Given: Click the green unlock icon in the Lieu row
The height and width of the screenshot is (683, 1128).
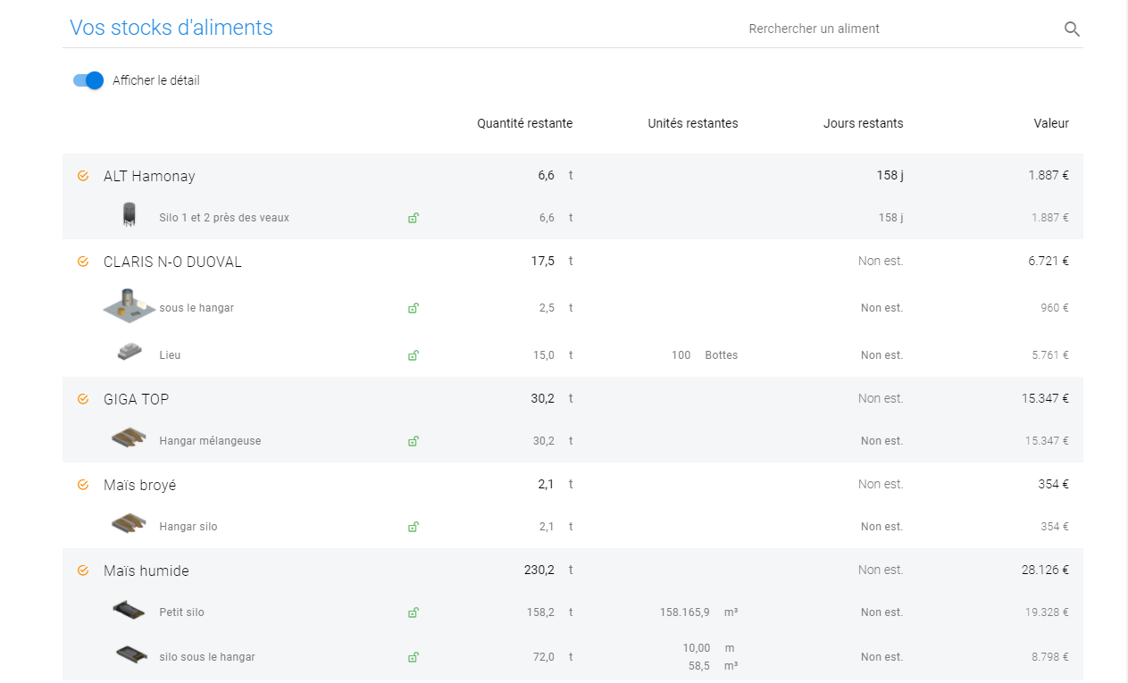Looking at the screenshot, I should click(414, 355).
